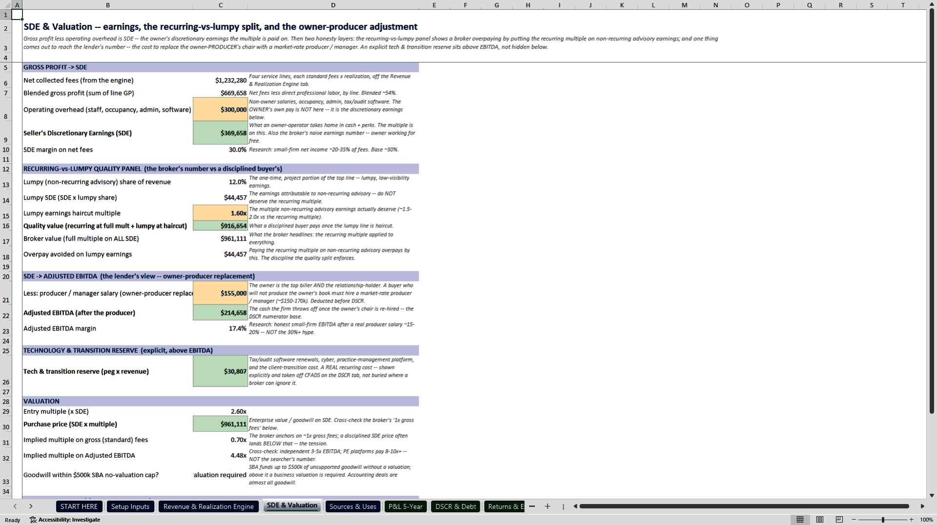Select 'Goodwill within $500k SBA no-valuation cap?' label
Viewport: 937px width, 525px height.
[91, 475]
